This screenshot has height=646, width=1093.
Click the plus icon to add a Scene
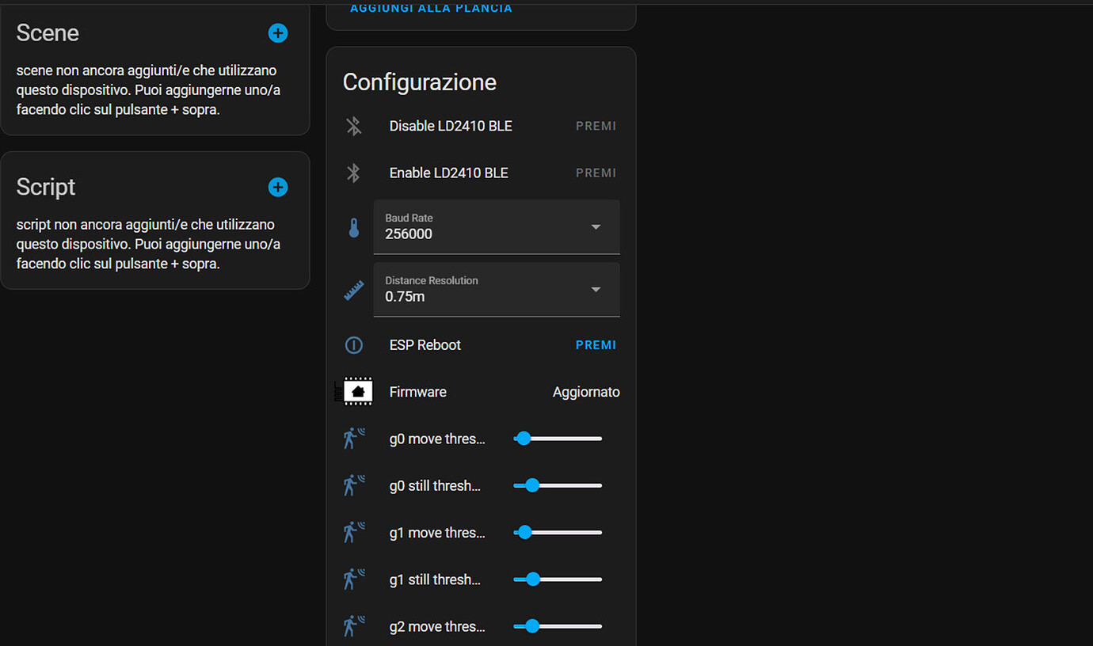pos(278,33)
